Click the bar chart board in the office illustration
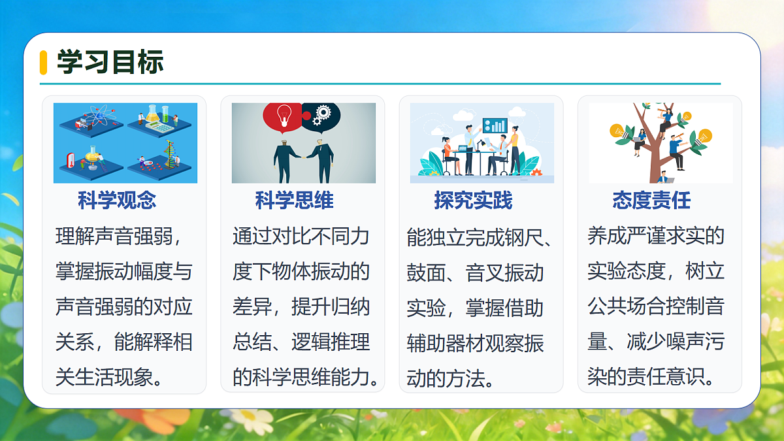The height and width of the screenshot is (441, 784). click(495, 125)
